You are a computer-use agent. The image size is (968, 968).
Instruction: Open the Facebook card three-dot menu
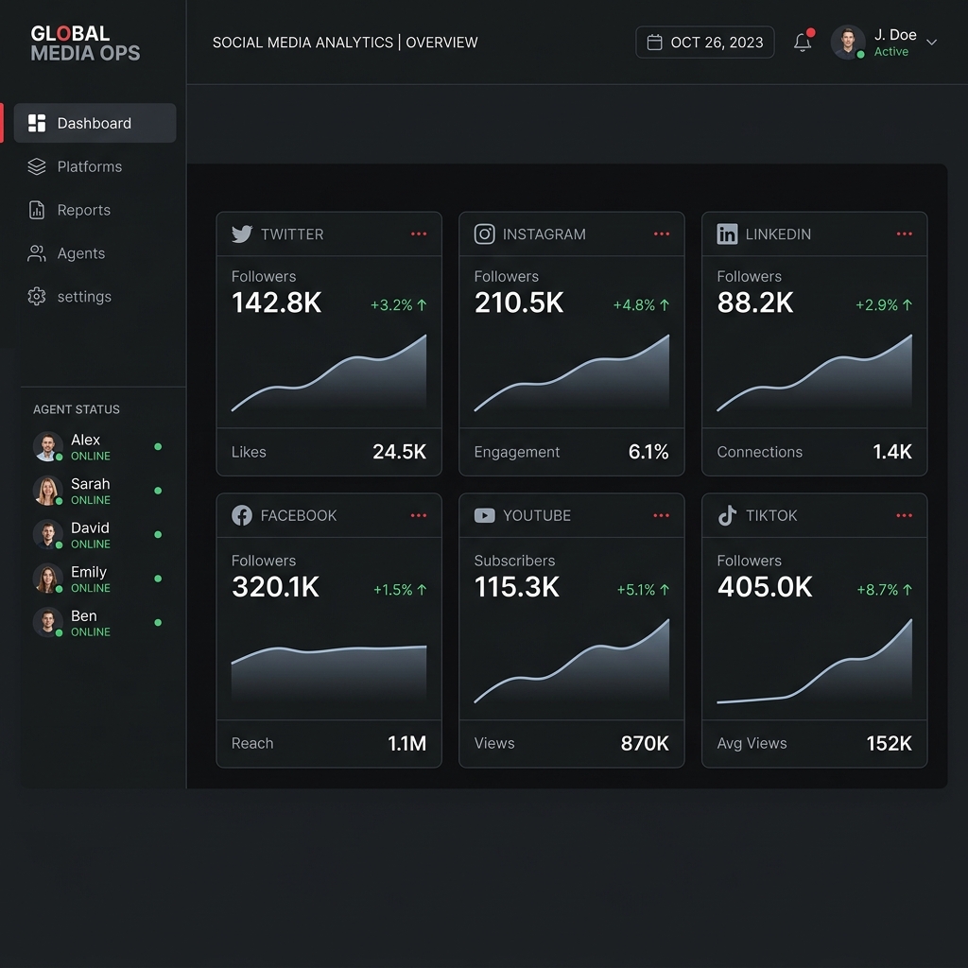click(x=419, y=515)
